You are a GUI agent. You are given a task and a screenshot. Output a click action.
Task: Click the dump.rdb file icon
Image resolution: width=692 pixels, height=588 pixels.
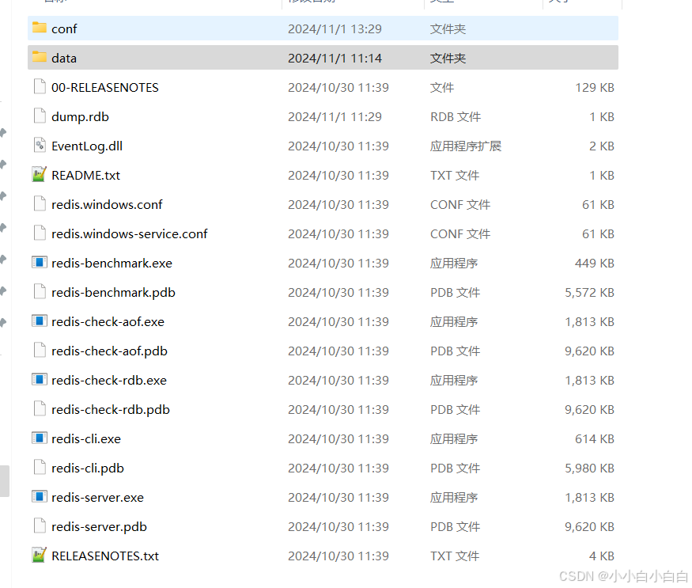coord(40,116)
